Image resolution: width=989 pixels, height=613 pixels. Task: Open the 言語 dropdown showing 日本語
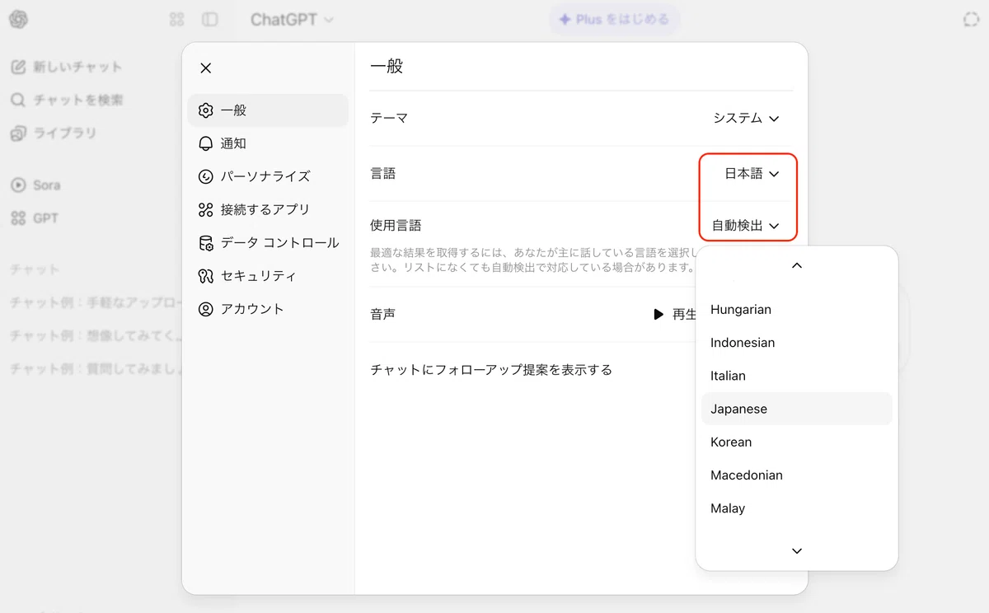point(752,174)
